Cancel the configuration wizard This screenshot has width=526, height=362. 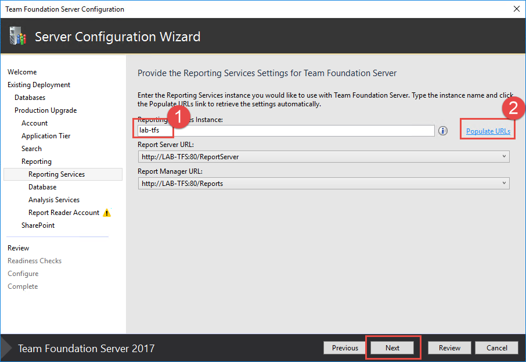496,348
